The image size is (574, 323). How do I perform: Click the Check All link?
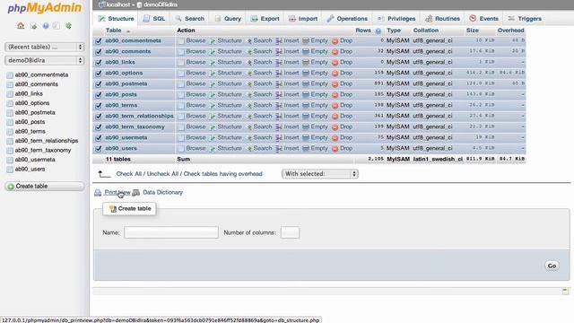point(129,174)
